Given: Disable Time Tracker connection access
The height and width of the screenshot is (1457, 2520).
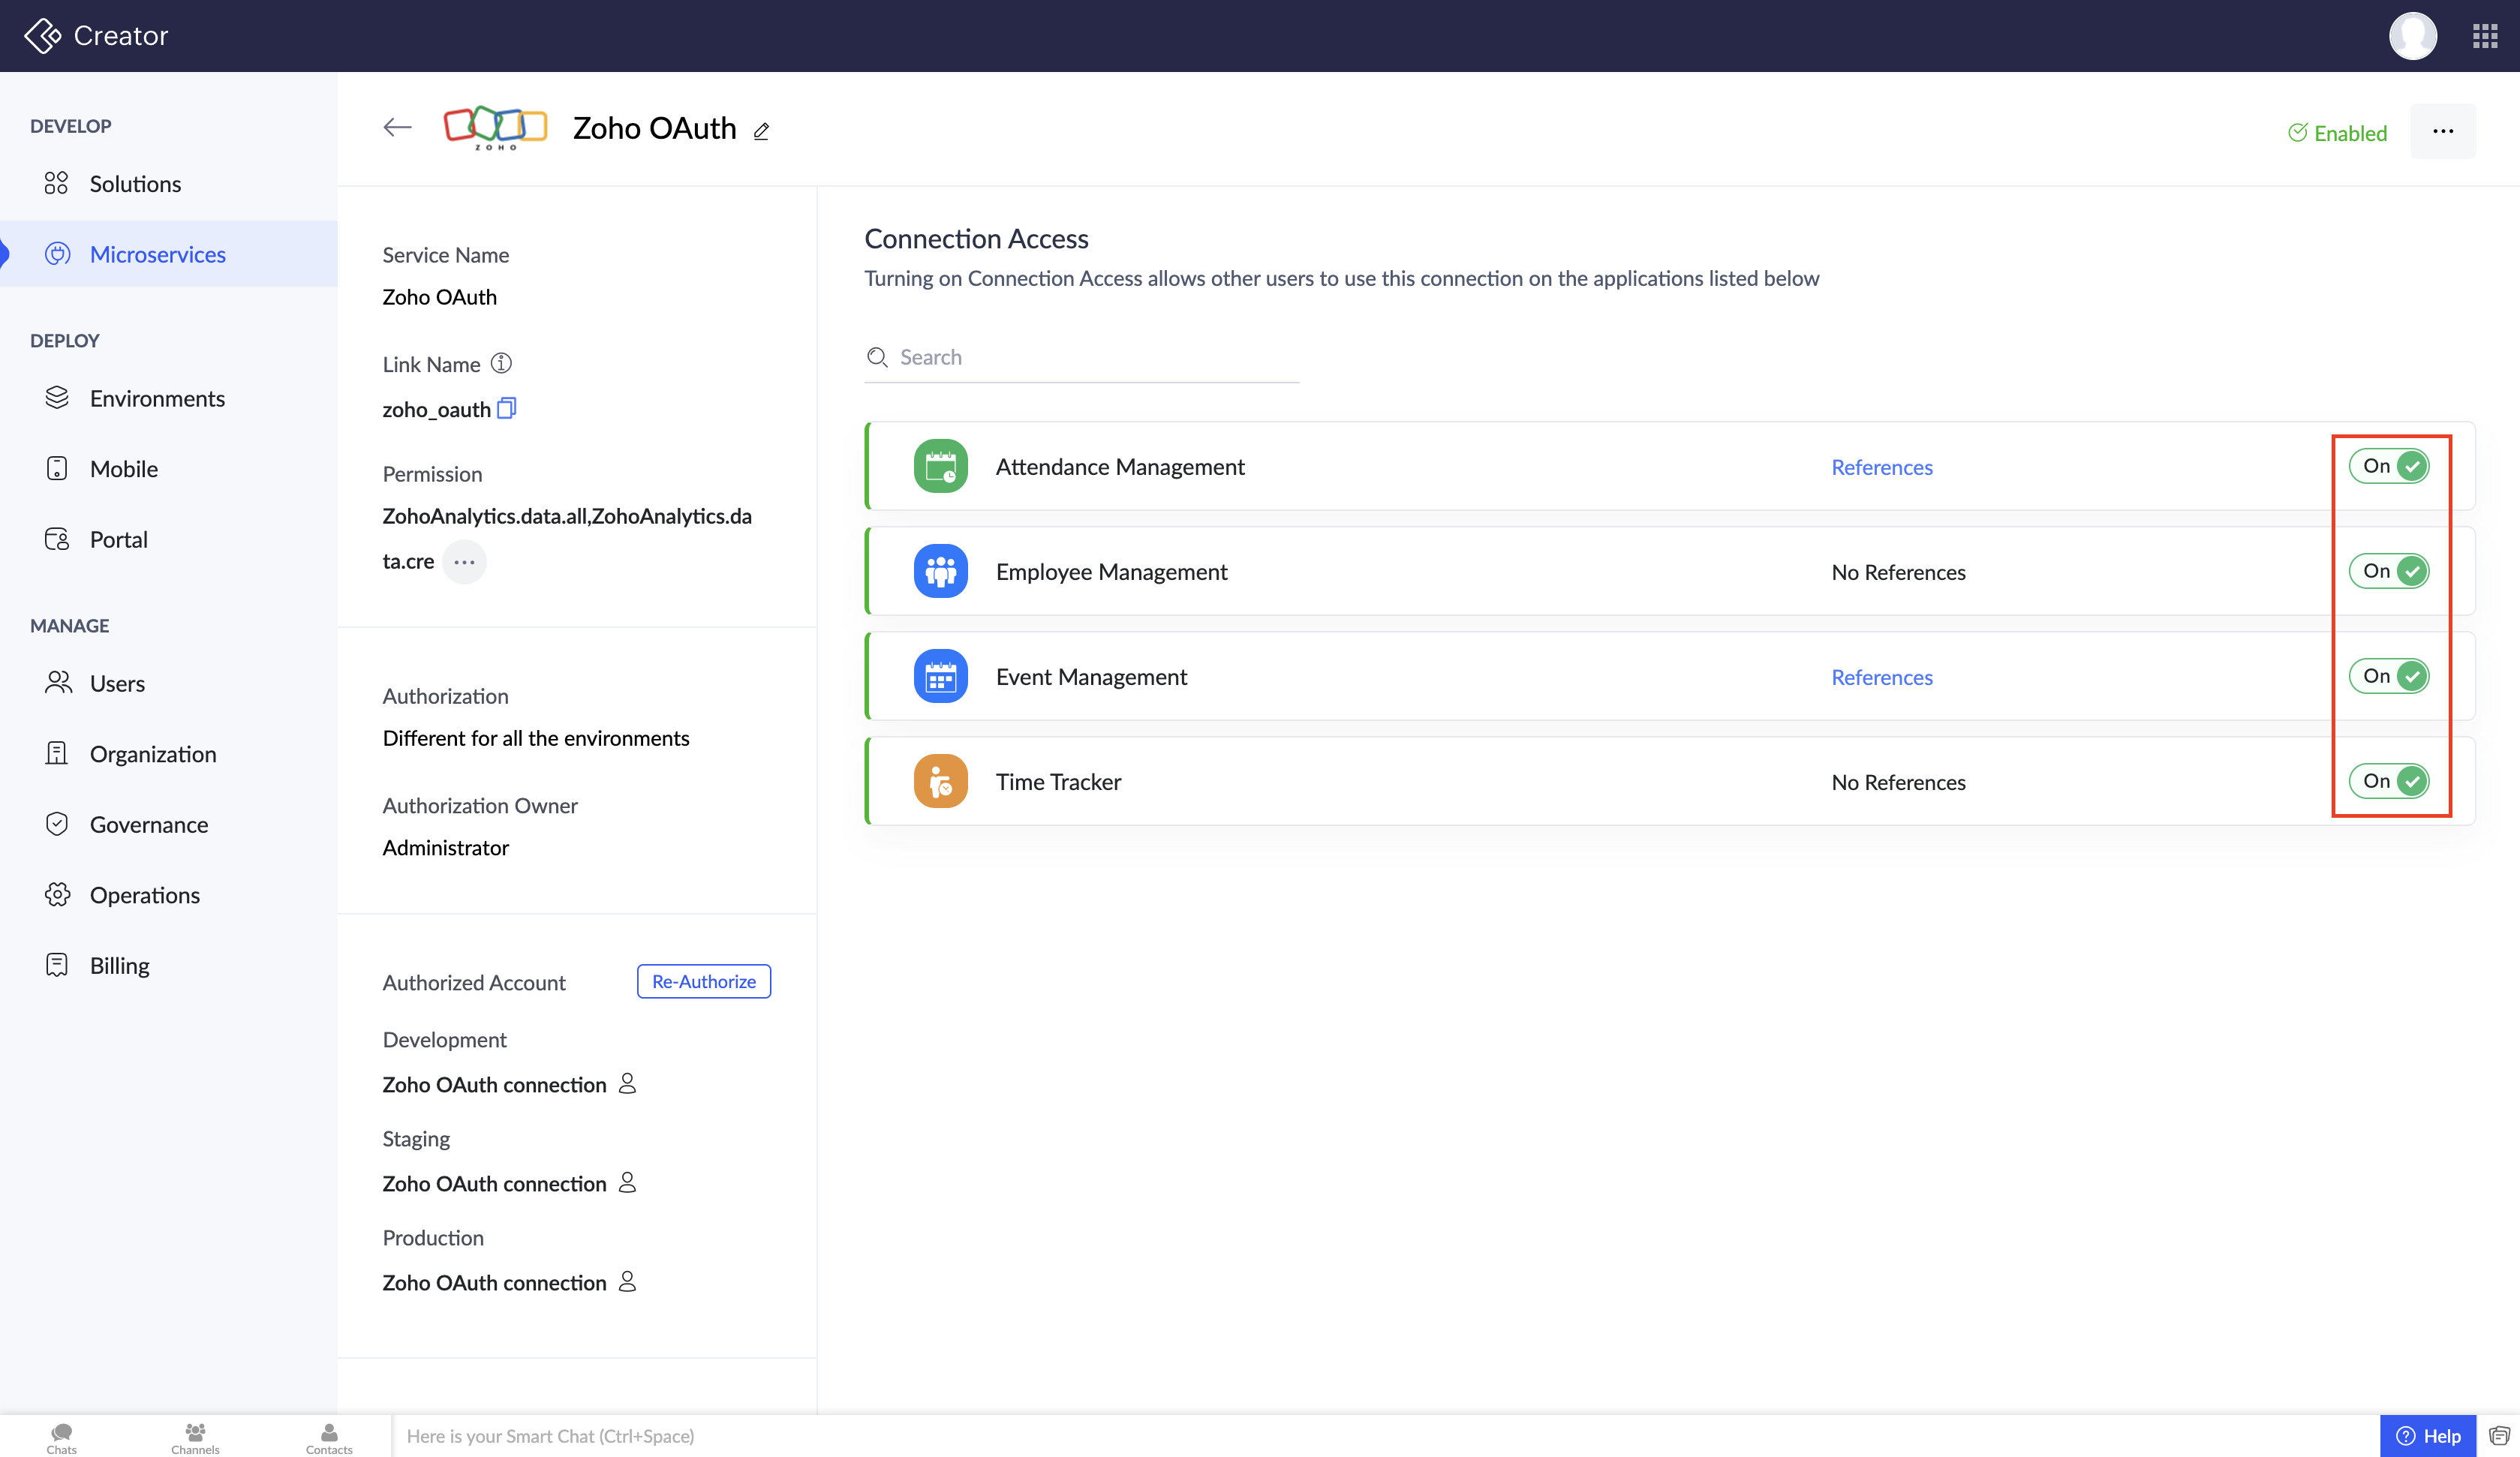Looking at the screenshot, I should point(2389,781).
